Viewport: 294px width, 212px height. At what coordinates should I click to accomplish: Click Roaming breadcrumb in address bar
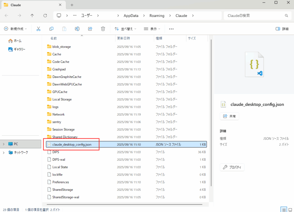click(157, 15)
